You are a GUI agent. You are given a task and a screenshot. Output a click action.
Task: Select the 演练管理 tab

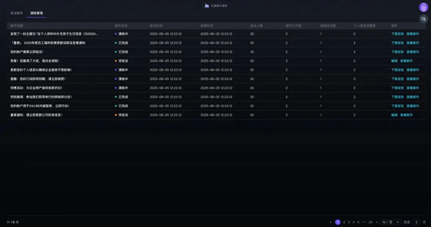[x=36, y=13]
